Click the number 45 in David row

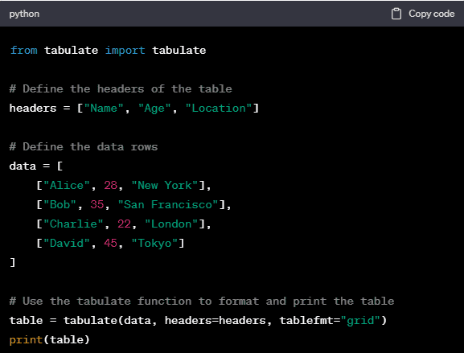pyautogui.click(x=111, y=243)
